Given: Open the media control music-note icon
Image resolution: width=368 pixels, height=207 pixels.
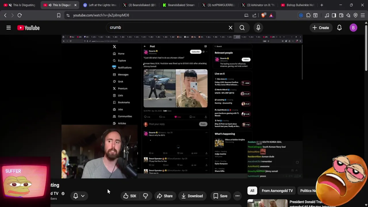Looking at the screenshot, I should click(327, 15).
